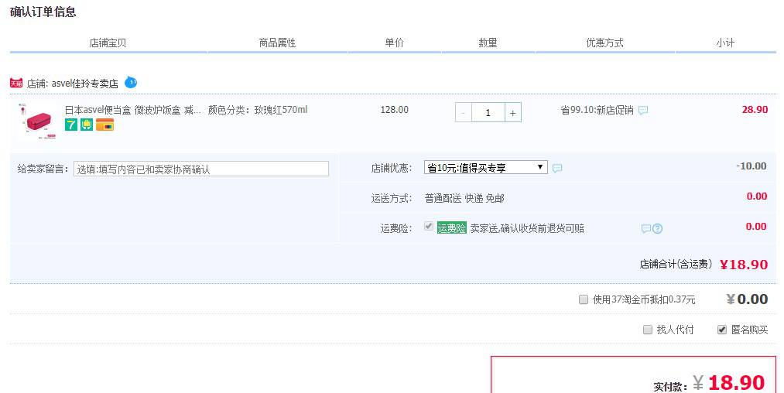Toggle the 运费险 checkbox
Viewport: 784px width, 393px height.
point(429,226)
